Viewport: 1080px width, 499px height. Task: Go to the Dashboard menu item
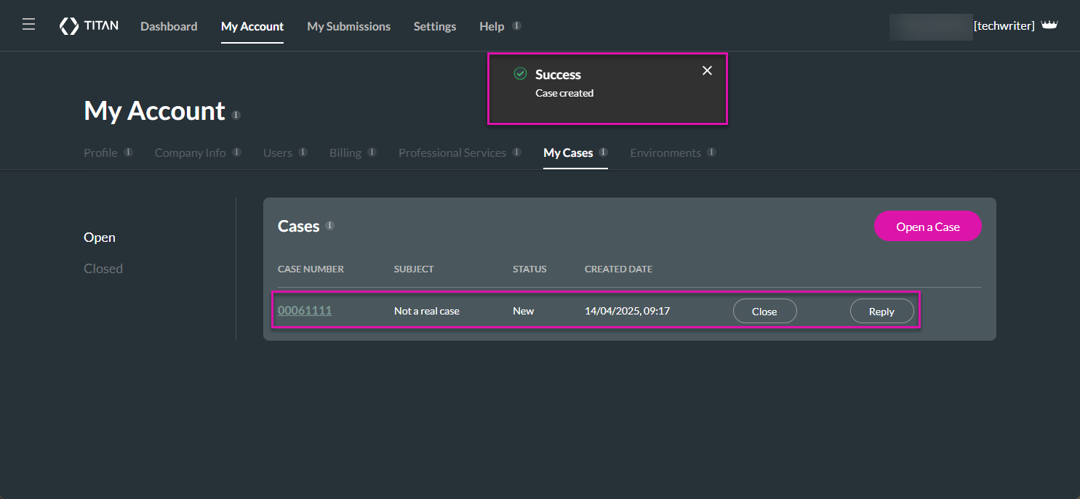coord(169,26)
